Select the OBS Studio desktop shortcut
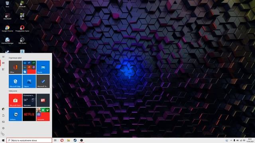Image resolution: width=255 pixels, height=143 pixels. [x=22, y=41]
